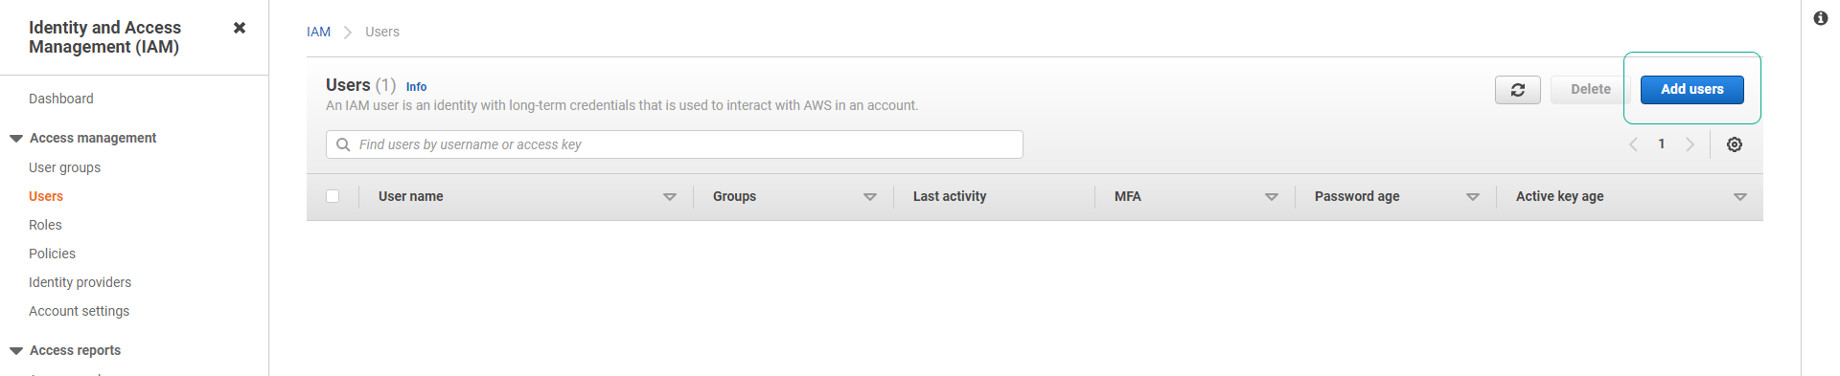Viewport: 1840px width, 376px height.
Task: Click the info circle icon at top right
Action: coord(1821,18)
